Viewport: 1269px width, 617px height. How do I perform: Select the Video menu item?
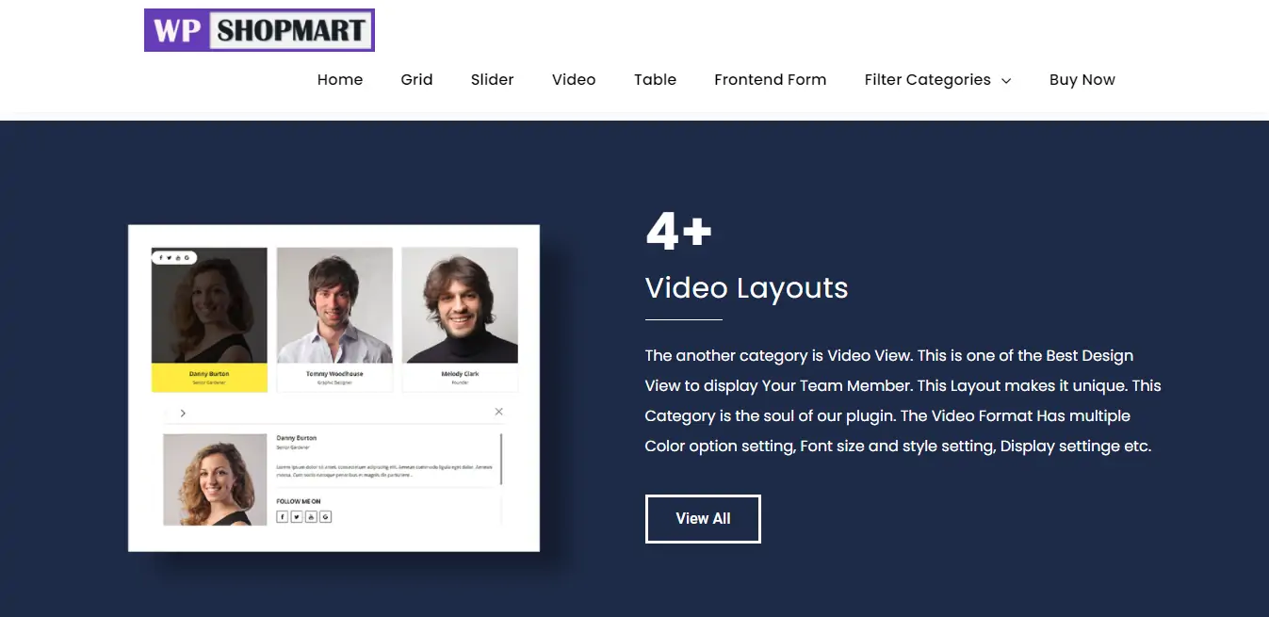coord(574,80)
